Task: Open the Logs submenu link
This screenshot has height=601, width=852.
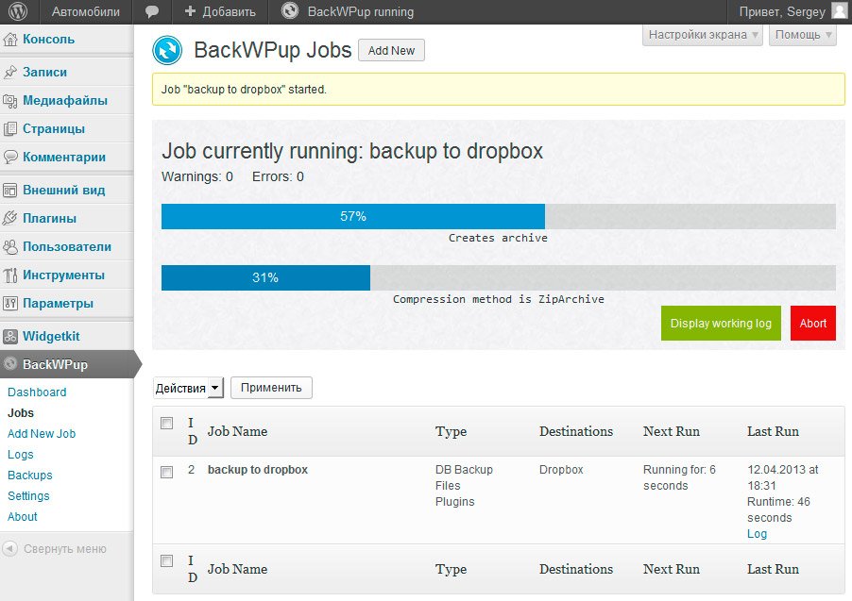Action: click(x=21, y=455)
